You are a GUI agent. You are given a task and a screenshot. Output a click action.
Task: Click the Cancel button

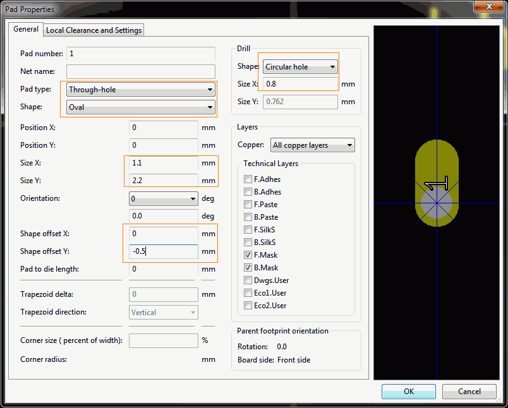pyautogui.click(x=469, y=391)
